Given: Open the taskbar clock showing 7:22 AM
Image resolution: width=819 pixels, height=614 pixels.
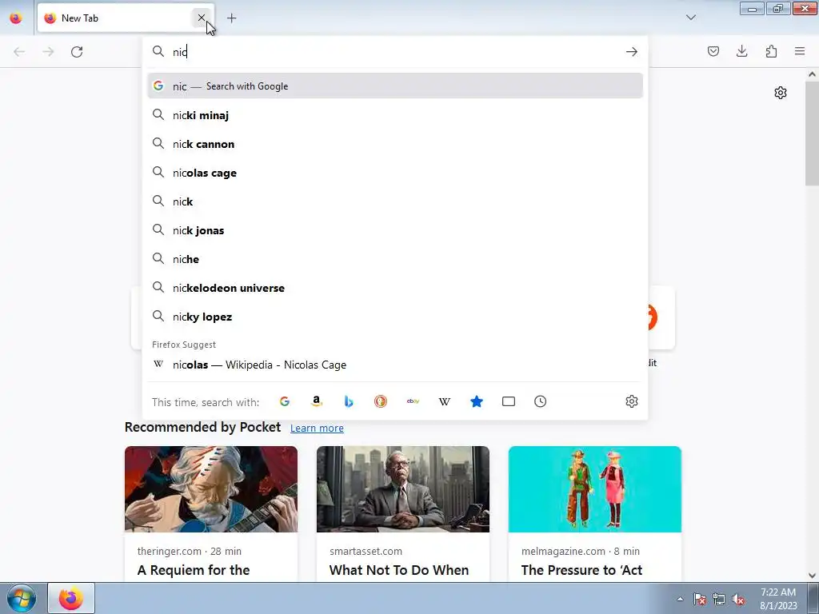Looking at the screenshot, I should (x=778, y=598).
